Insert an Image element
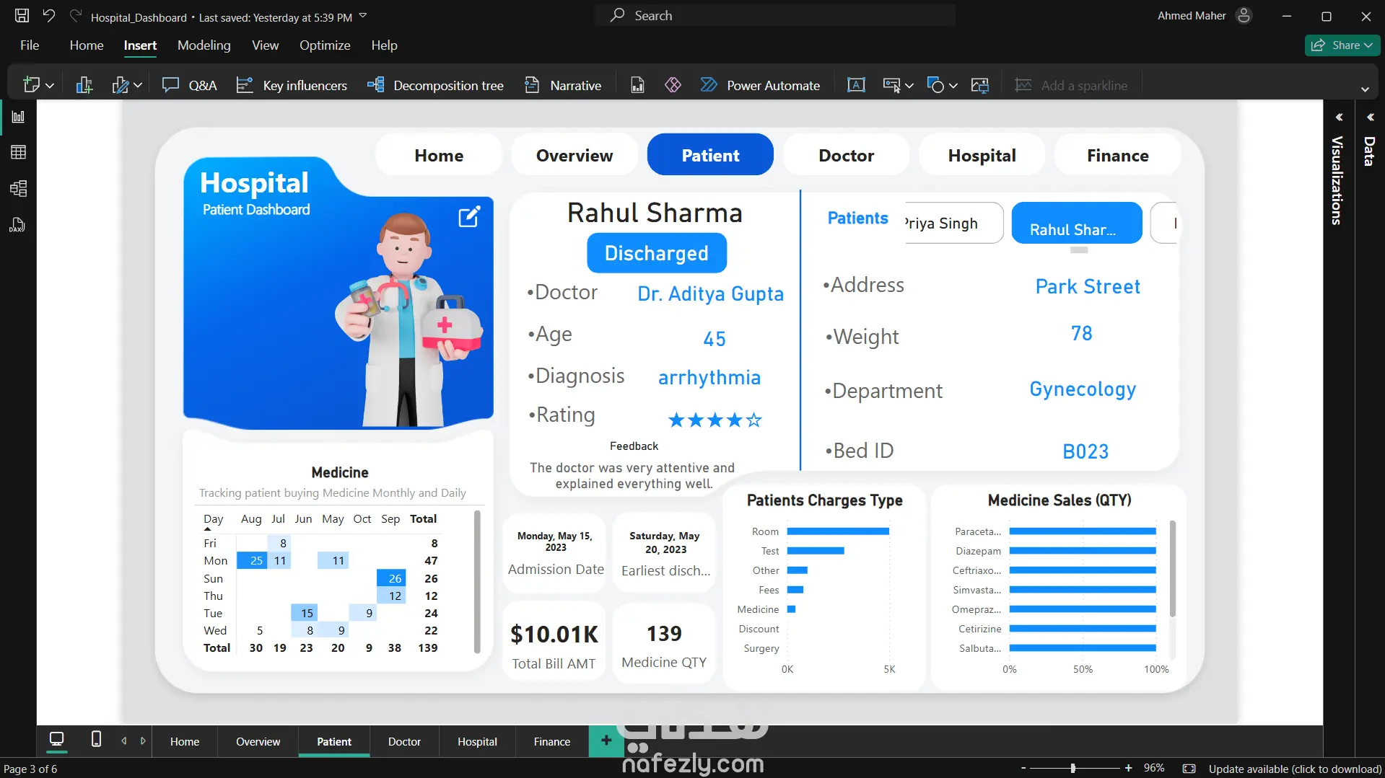The image size is (1385, 778). click(980, 85)
